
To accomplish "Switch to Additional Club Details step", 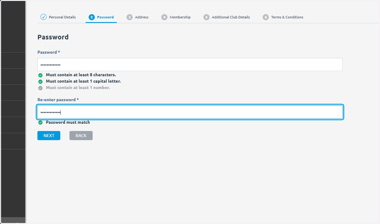I will click(227, 17).
